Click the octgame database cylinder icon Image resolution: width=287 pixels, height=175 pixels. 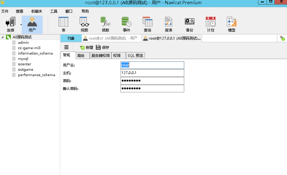(x=14, y=69)
